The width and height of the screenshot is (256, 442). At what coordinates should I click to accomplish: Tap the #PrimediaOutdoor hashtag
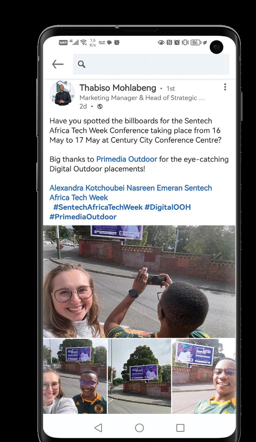[x=83, y=217]
